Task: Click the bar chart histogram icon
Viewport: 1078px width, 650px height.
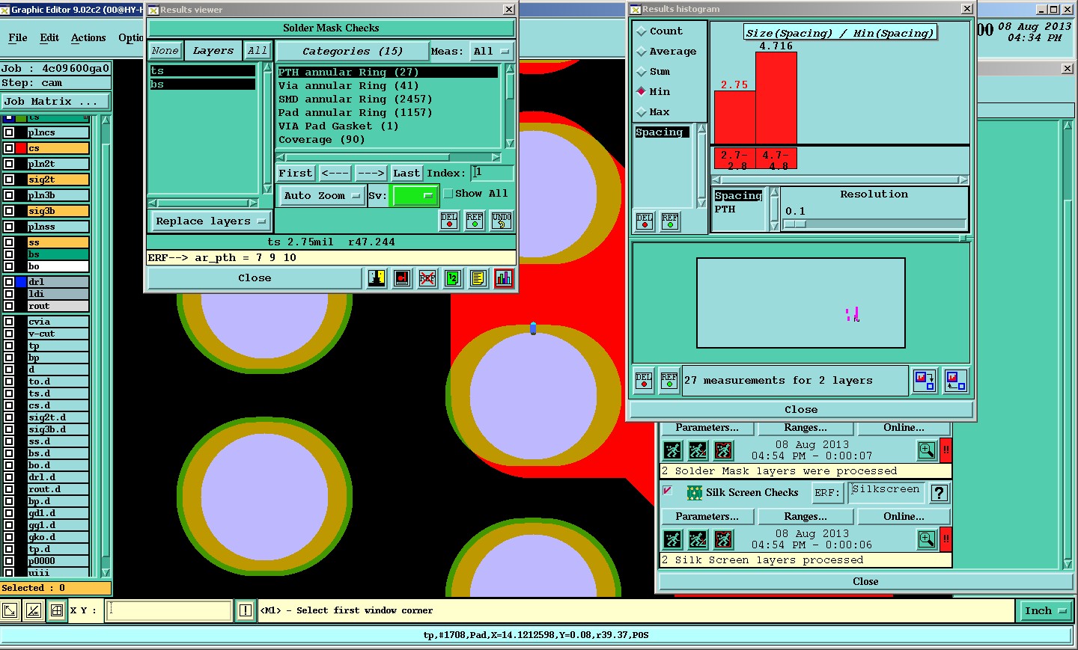Action: (x=504, y=278)
